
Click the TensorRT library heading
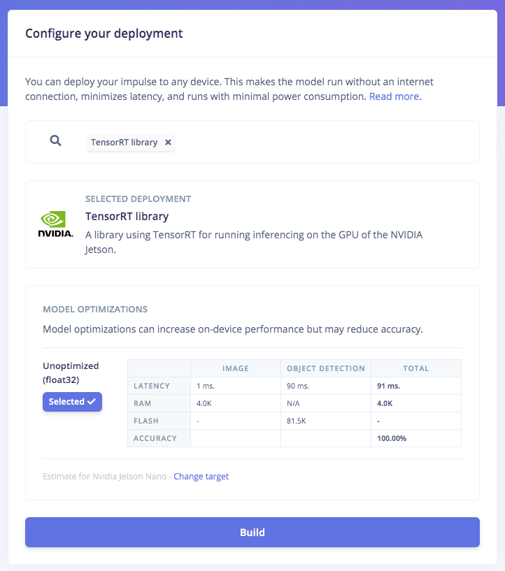coord(127,217)
